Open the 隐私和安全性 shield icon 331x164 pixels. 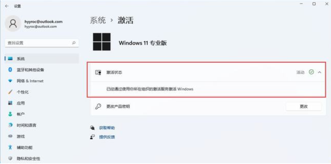tap(10, 158)
